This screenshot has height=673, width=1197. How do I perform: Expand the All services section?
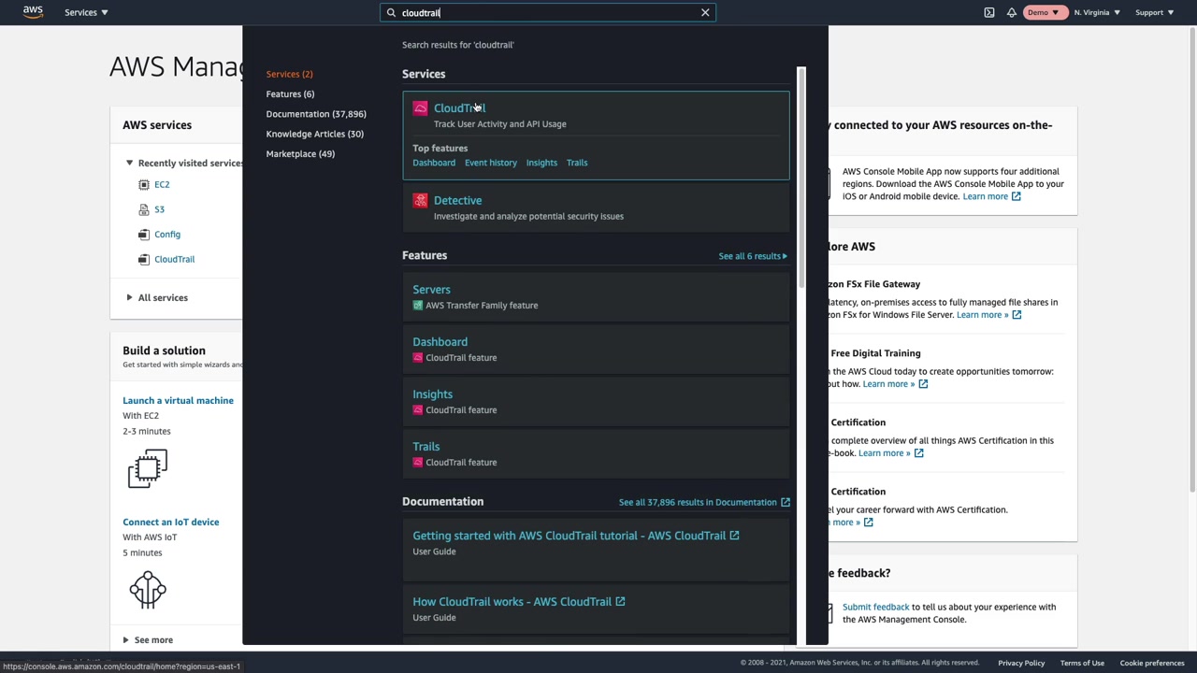coord(129,298)
